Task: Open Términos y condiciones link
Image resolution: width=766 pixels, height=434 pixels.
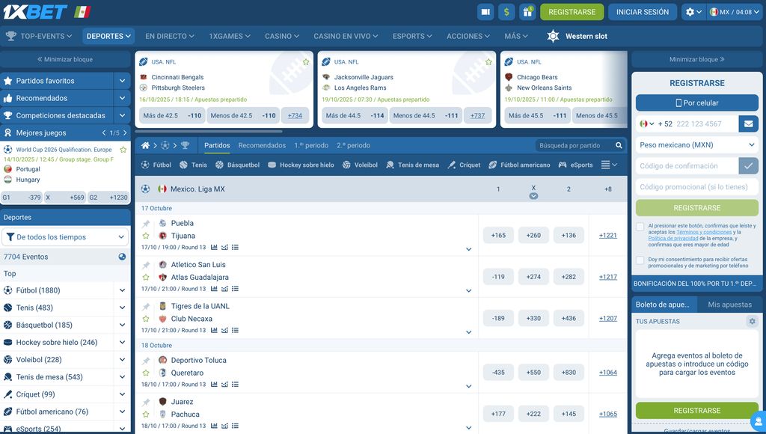Action: coord(704,232)
